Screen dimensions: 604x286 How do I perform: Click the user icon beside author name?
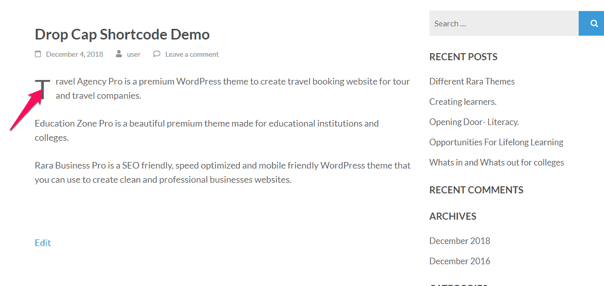pyautogui.click(x=118, y=54)
